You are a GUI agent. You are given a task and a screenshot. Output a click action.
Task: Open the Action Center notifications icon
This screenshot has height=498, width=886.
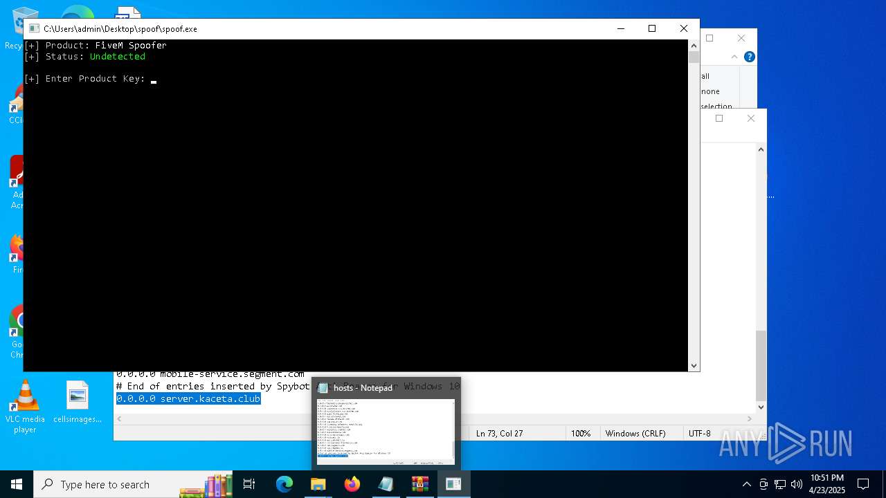pos(863,484)
